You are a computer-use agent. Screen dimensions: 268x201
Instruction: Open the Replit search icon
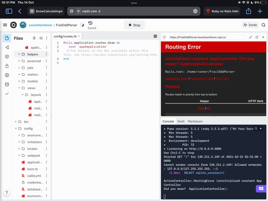[x=263, y=25]
